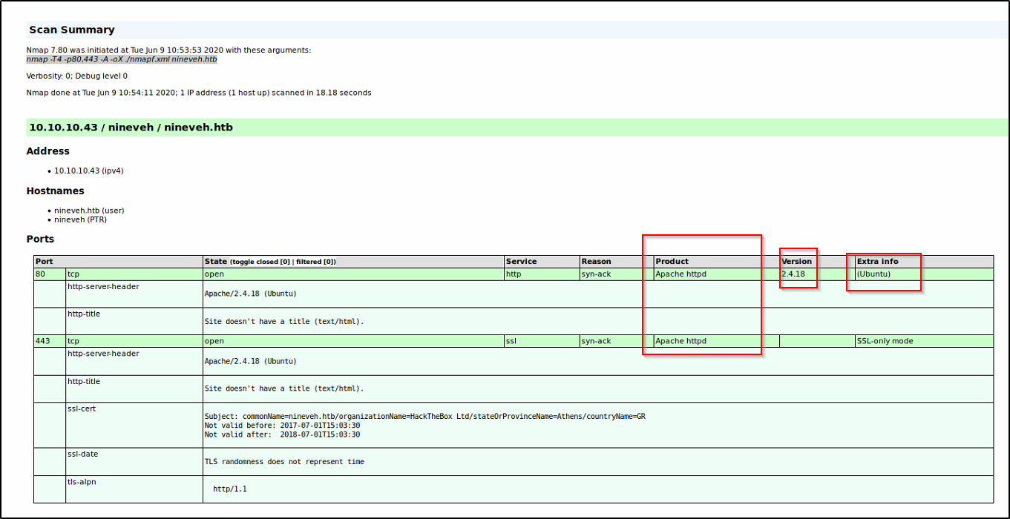Viewport: 1010px width, 519px height.
Task: Select 'Not valid before: 2017-07-01T15:03:30' line
Action: click(x=282, y=426)
